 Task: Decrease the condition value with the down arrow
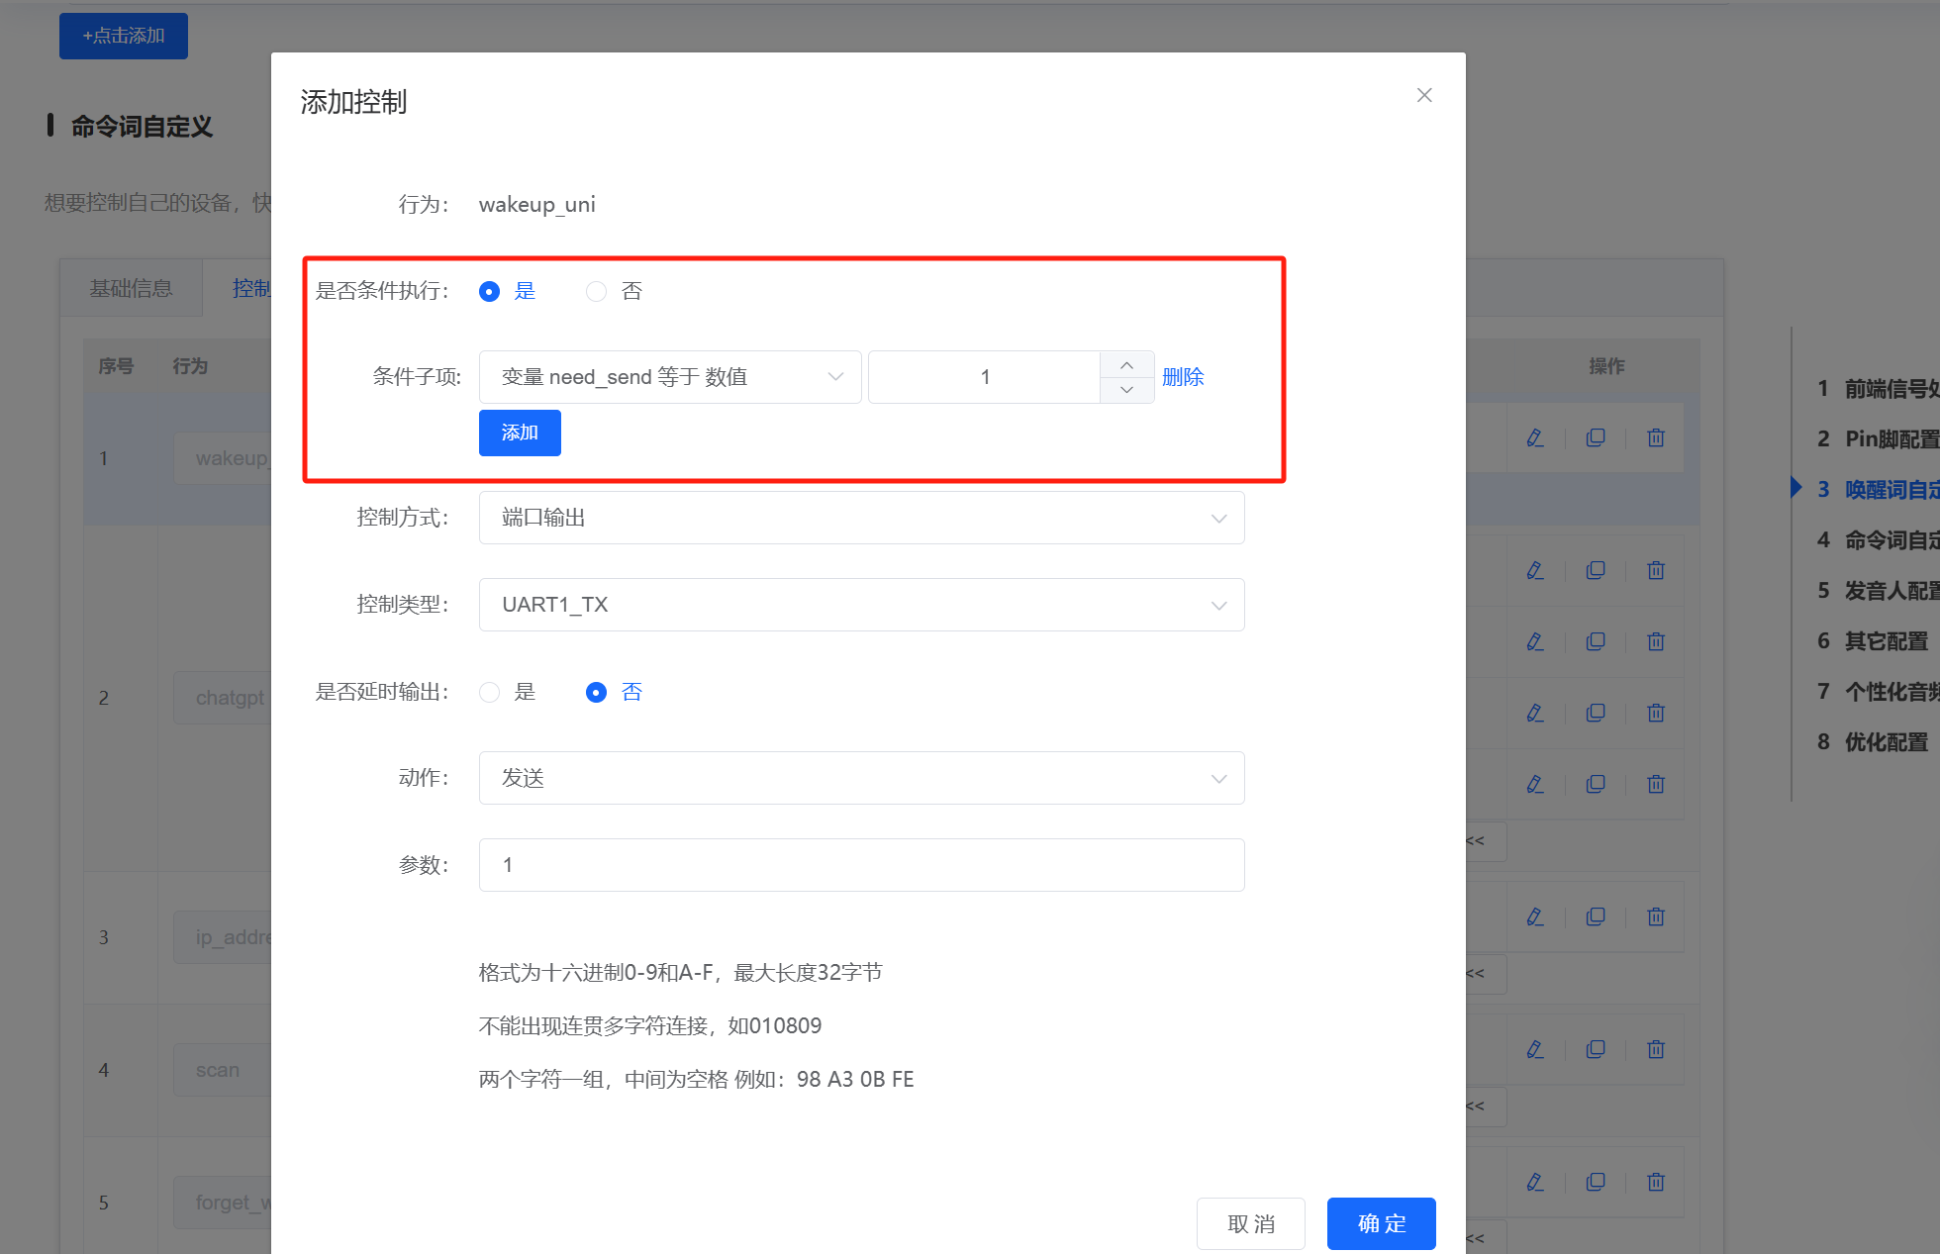tap(1126, 390)
